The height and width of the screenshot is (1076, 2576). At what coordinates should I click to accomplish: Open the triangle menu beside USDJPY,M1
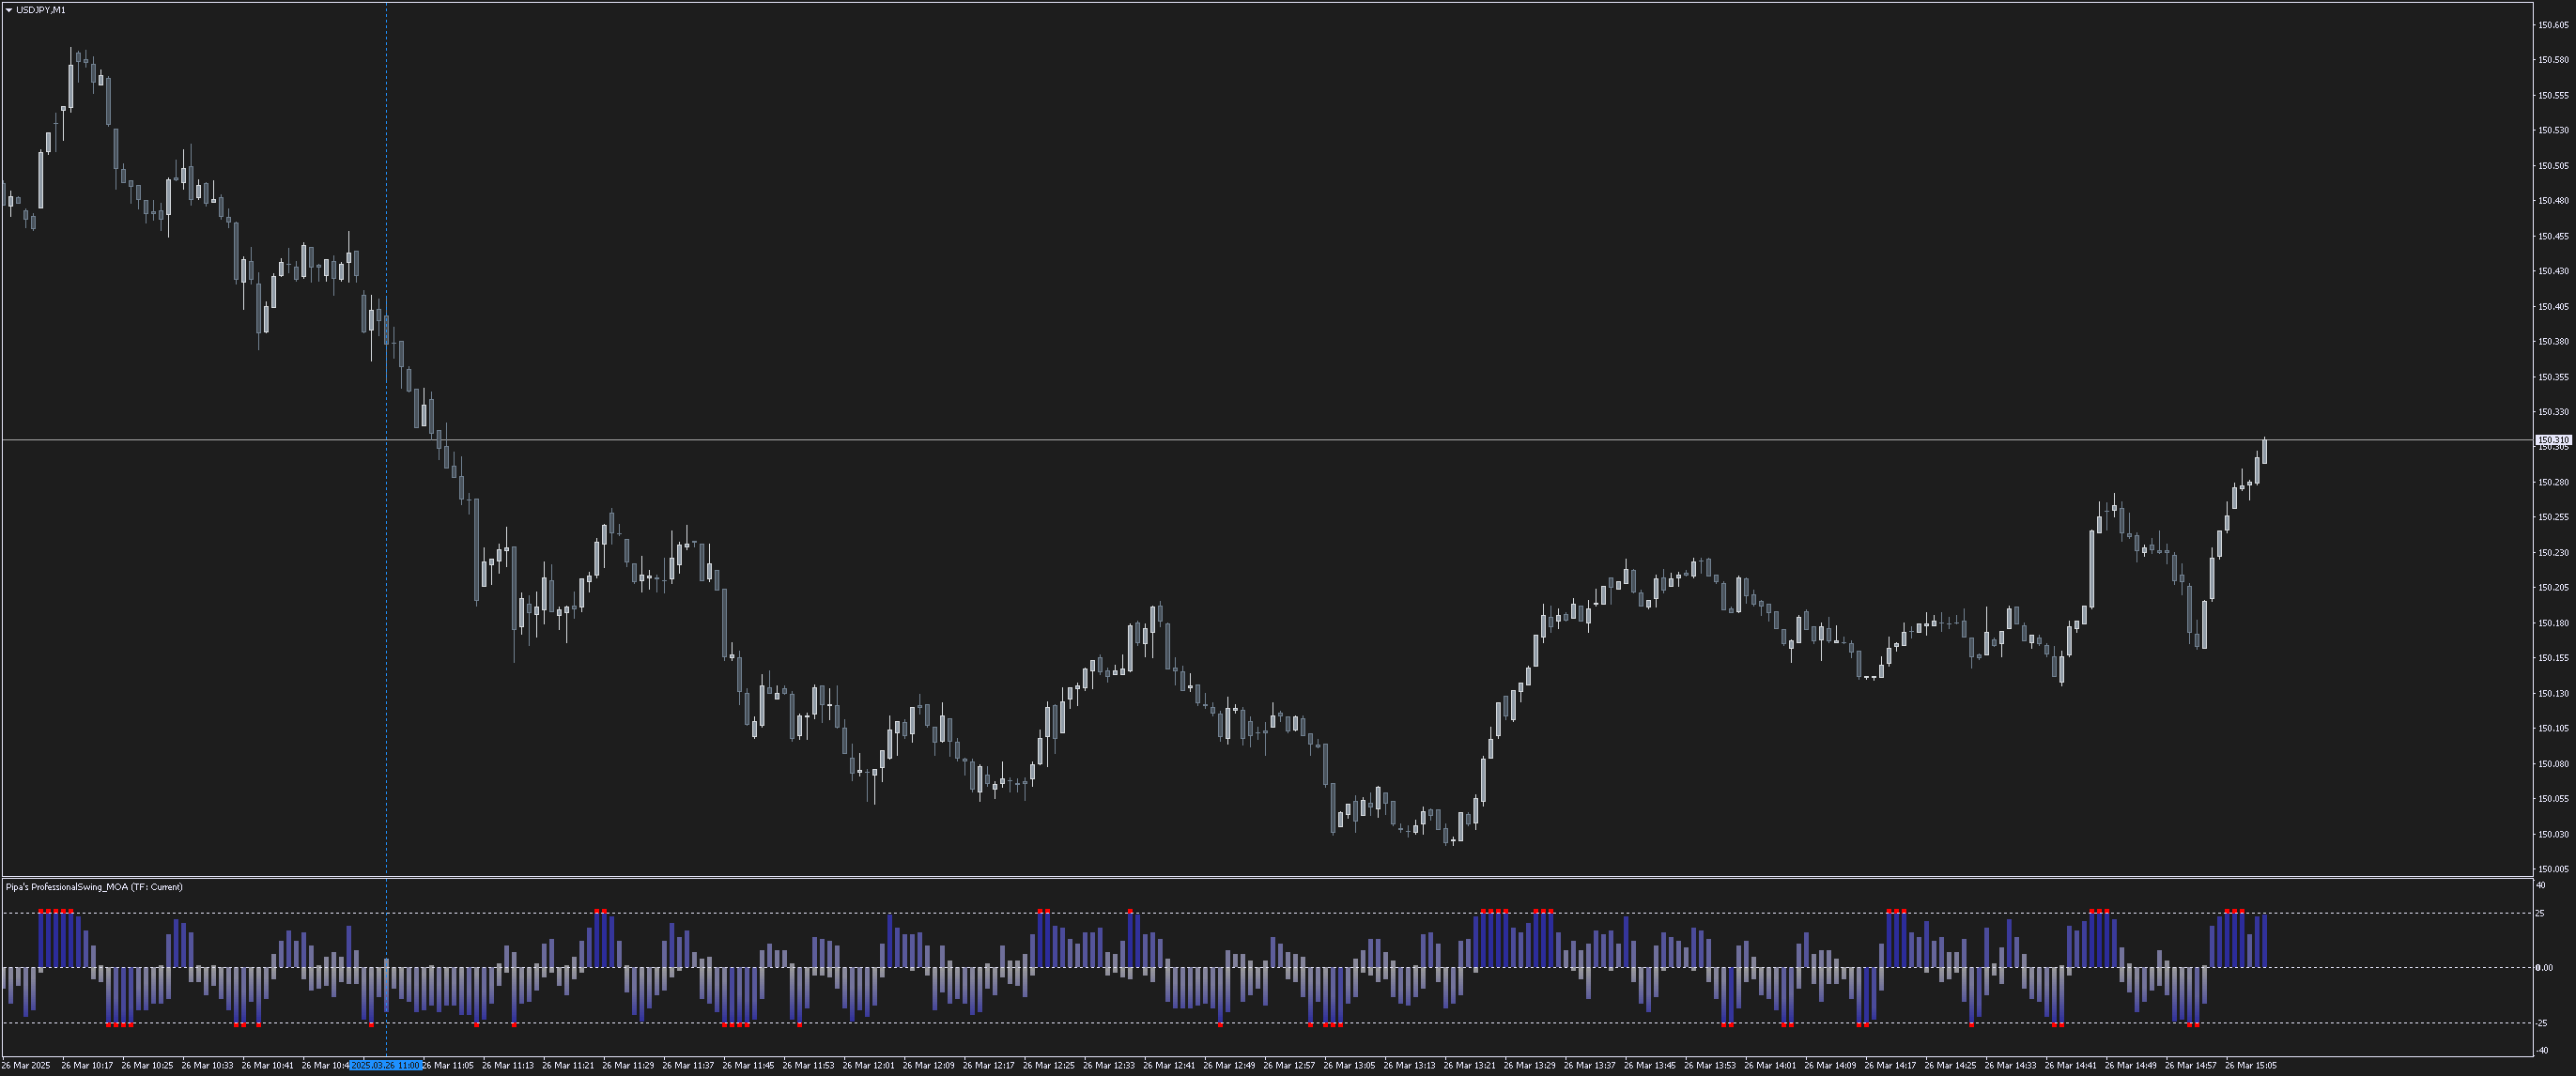click(9, 10)
